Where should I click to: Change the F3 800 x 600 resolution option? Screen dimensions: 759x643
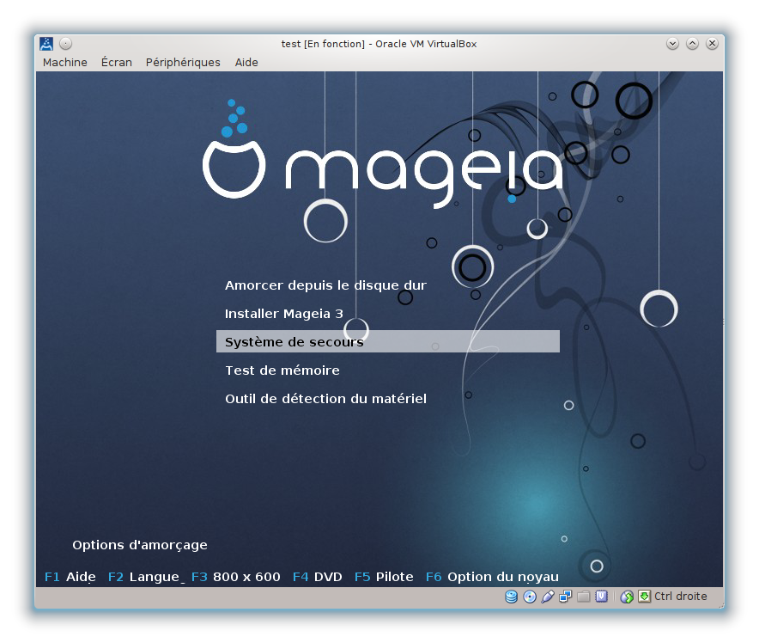[x=236, y=577]
